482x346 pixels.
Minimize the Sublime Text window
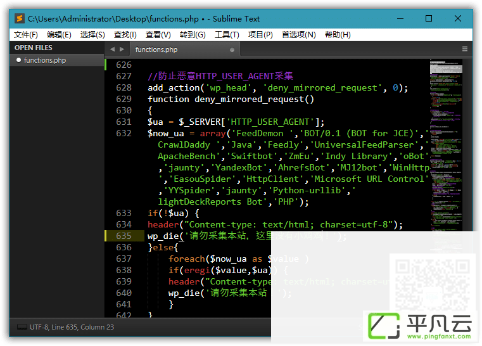[x=400, y=18]
